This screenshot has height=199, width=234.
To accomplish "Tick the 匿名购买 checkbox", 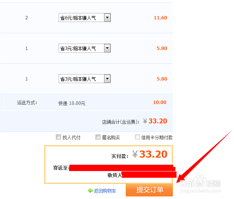I will pyautogui.click(x=98, y=137).
